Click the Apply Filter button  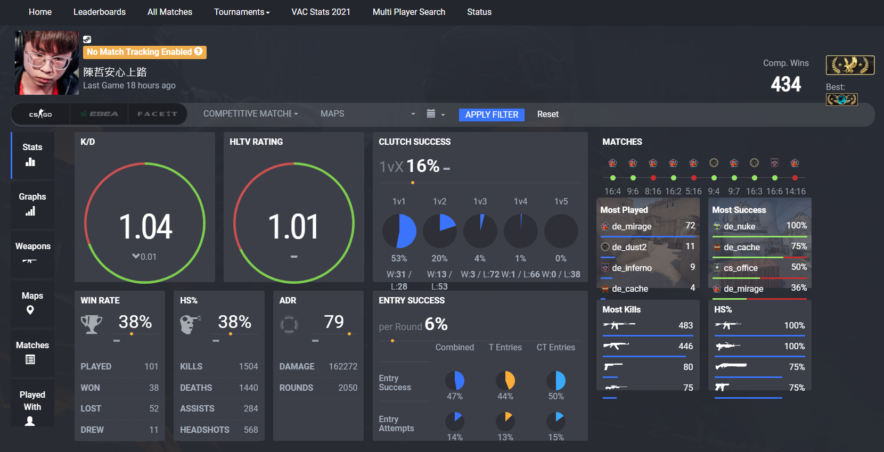coord(492,114)
